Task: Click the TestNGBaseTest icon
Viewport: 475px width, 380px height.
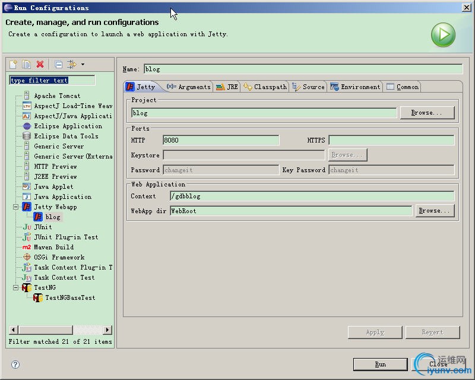Action: 38,297
